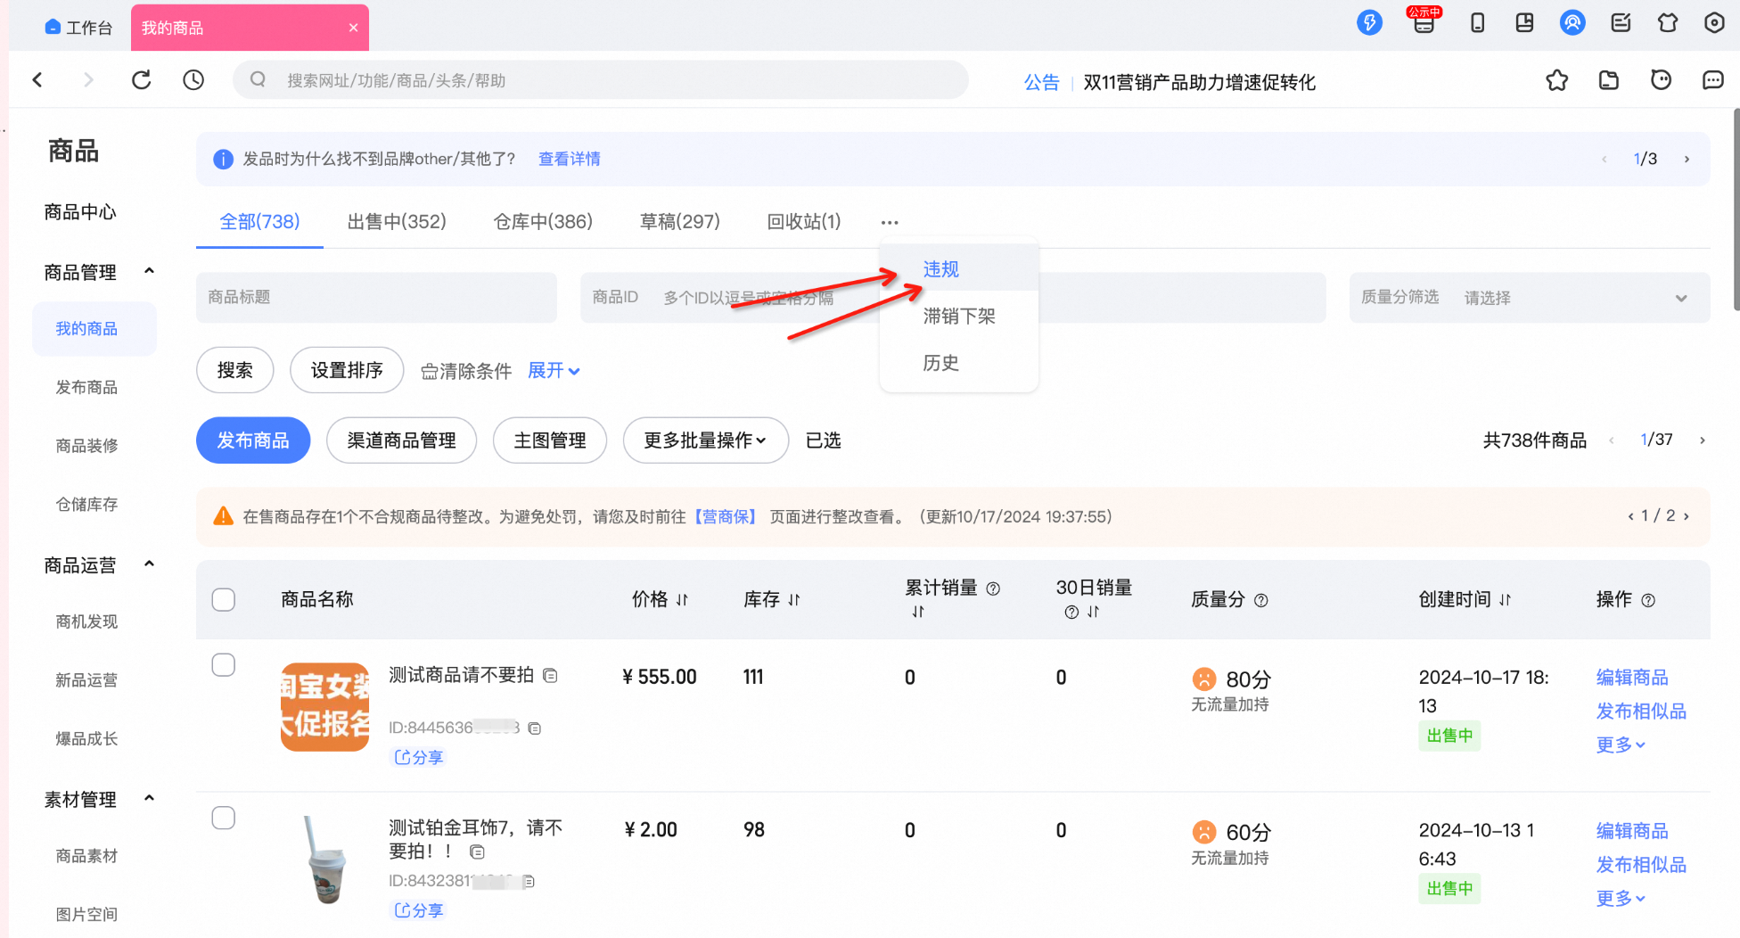This screenshot has width=1740, height=938.
Task: Collapse the 商品运营 sidebar section
Action: 149,564
